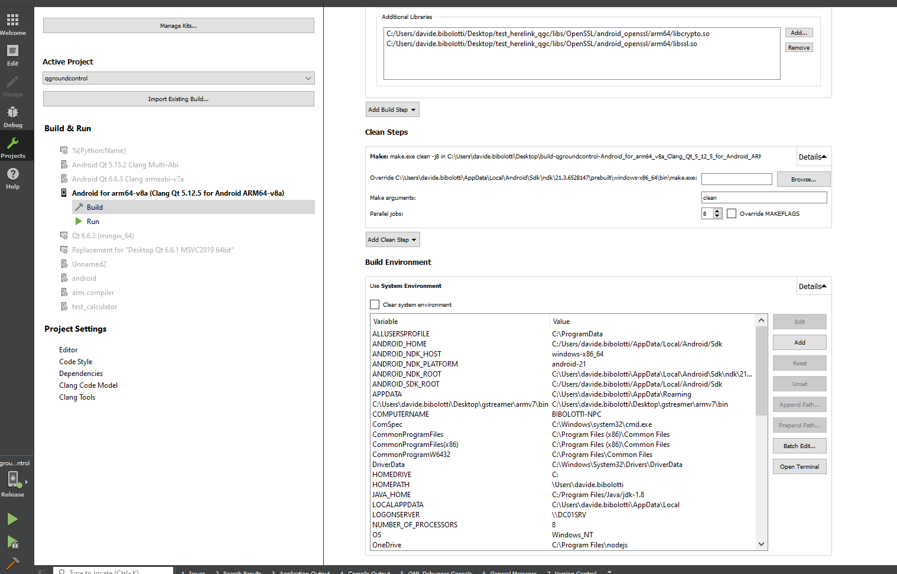This screenshot has height=574, width=897.
Task: Select Run settings under Android arm64-v8a kit
Action: 93,222
